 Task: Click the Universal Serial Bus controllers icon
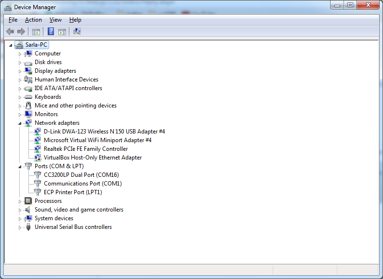(x=28, y=227)
